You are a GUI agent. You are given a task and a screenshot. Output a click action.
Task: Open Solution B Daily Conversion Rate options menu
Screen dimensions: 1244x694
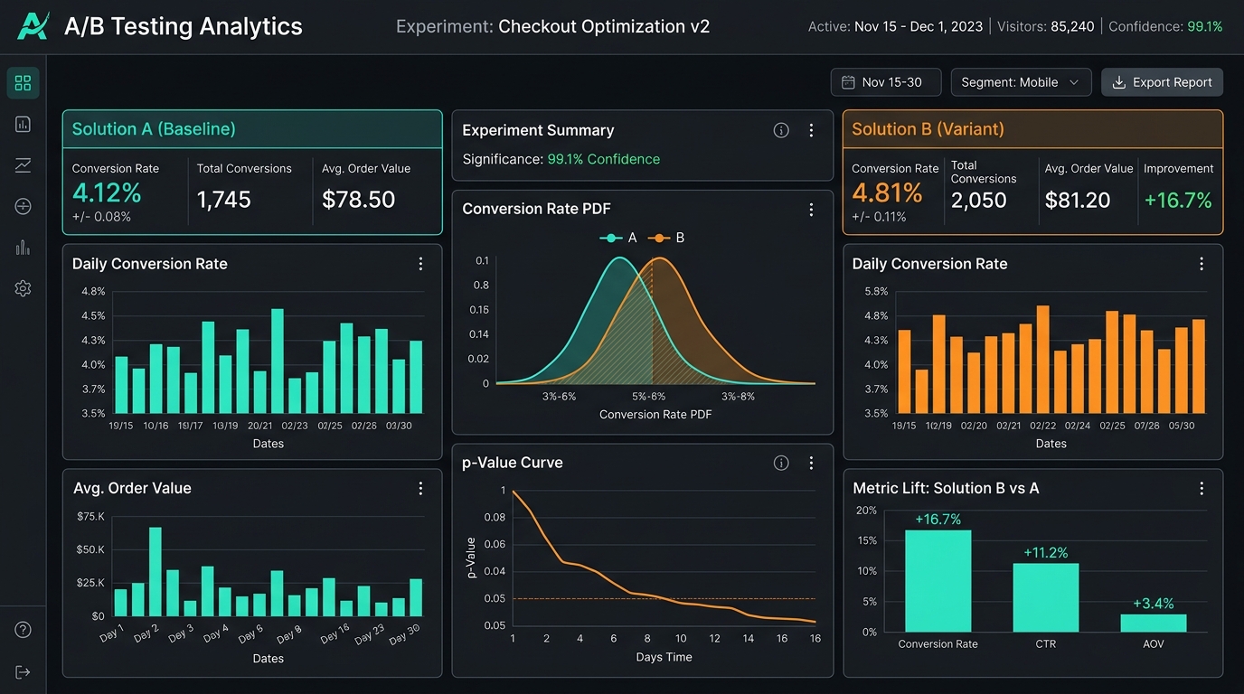point(1202,264)
